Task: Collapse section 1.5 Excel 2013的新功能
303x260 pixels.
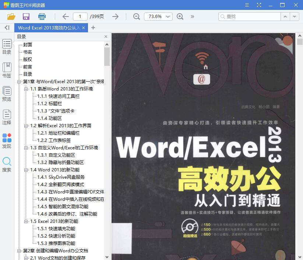Action: tap(26, 222)
